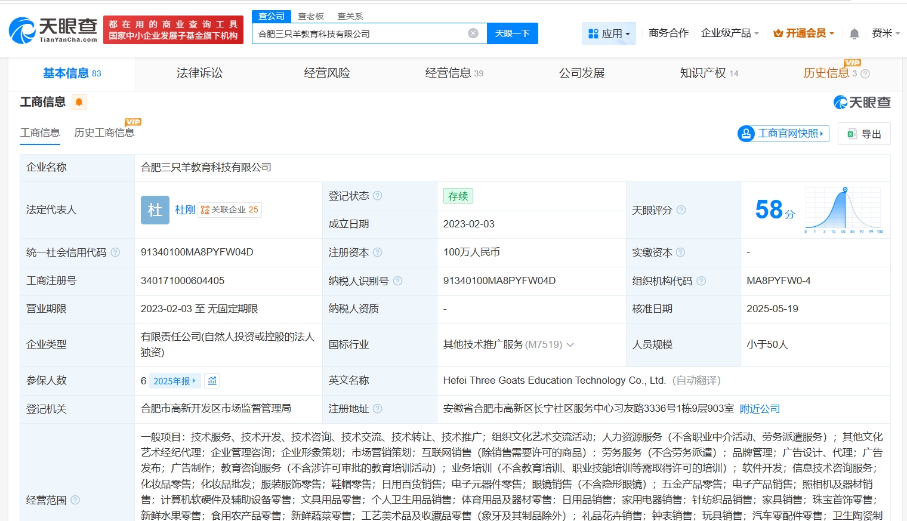This screenshot has height=521, width=907.
Task: Click the 登记机关 value 合肥市高新开发区市场监督管理局
Action: coord(216,408)
